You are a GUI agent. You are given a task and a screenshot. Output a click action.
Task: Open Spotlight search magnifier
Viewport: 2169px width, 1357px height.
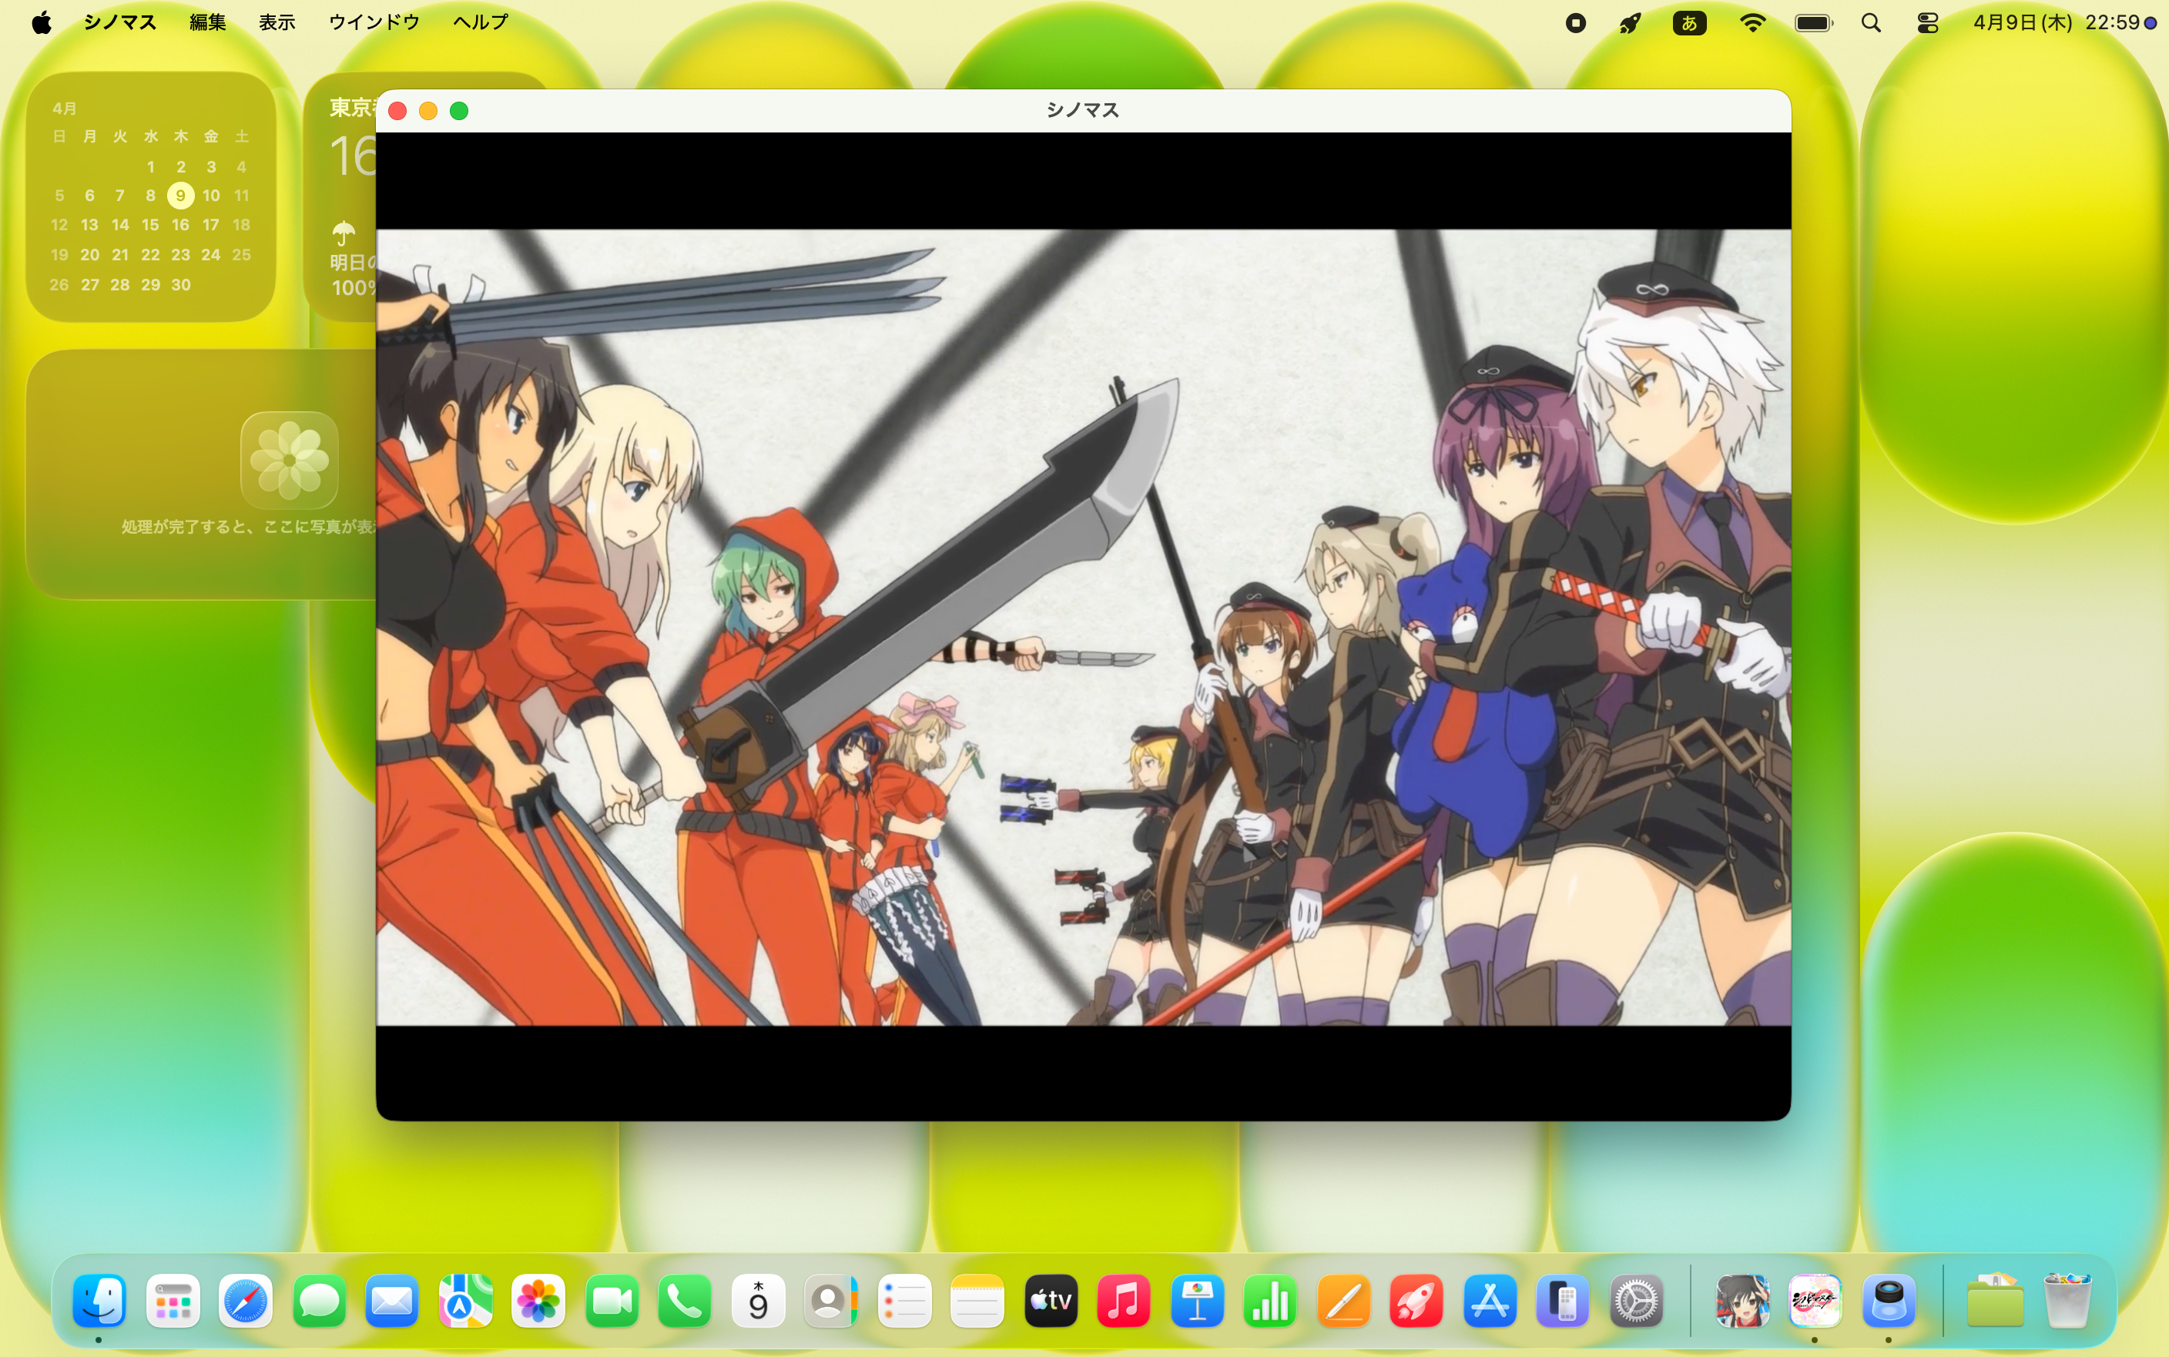pyautogui.click(x=1871, y=23)
